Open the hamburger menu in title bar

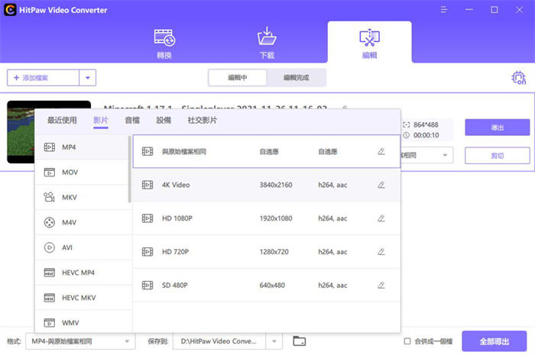point(443,9)
